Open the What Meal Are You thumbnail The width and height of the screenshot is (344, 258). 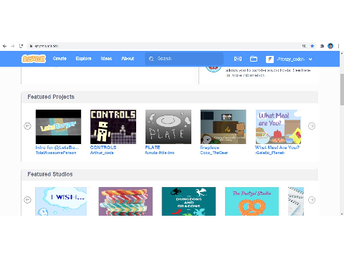coord(278,127)
